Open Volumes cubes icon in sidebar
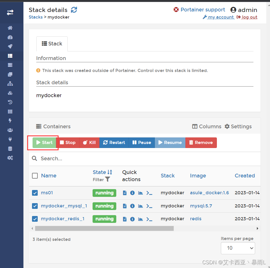This screenshot has width=270, height=268. pyautogui.click(x=10, y=93)
